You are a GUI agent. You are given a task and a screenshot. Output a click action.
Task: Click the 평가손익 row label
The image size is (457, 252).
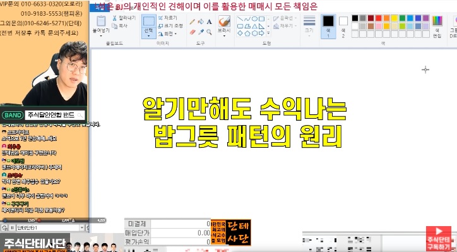(x=137, y=241)
